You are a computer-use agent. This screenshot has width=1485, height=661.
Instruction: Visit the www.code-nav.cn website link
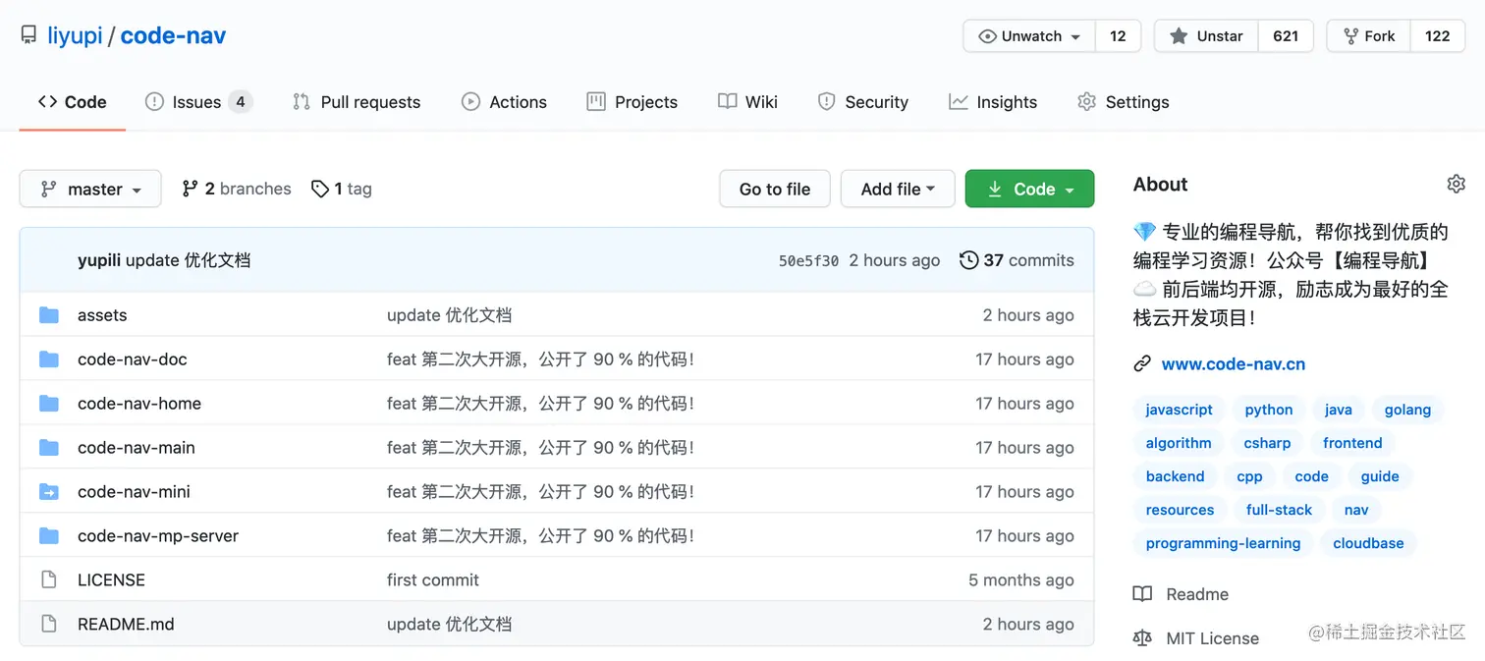pos(1234,364)
